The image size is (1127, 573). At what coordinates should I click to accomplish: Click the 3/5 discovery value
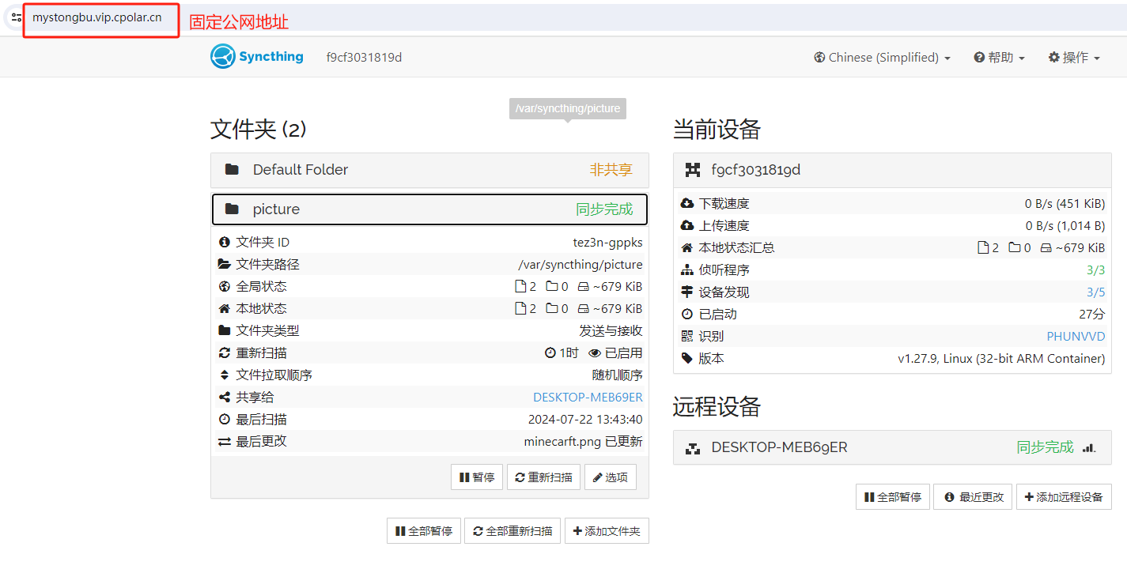(1095, 292)
